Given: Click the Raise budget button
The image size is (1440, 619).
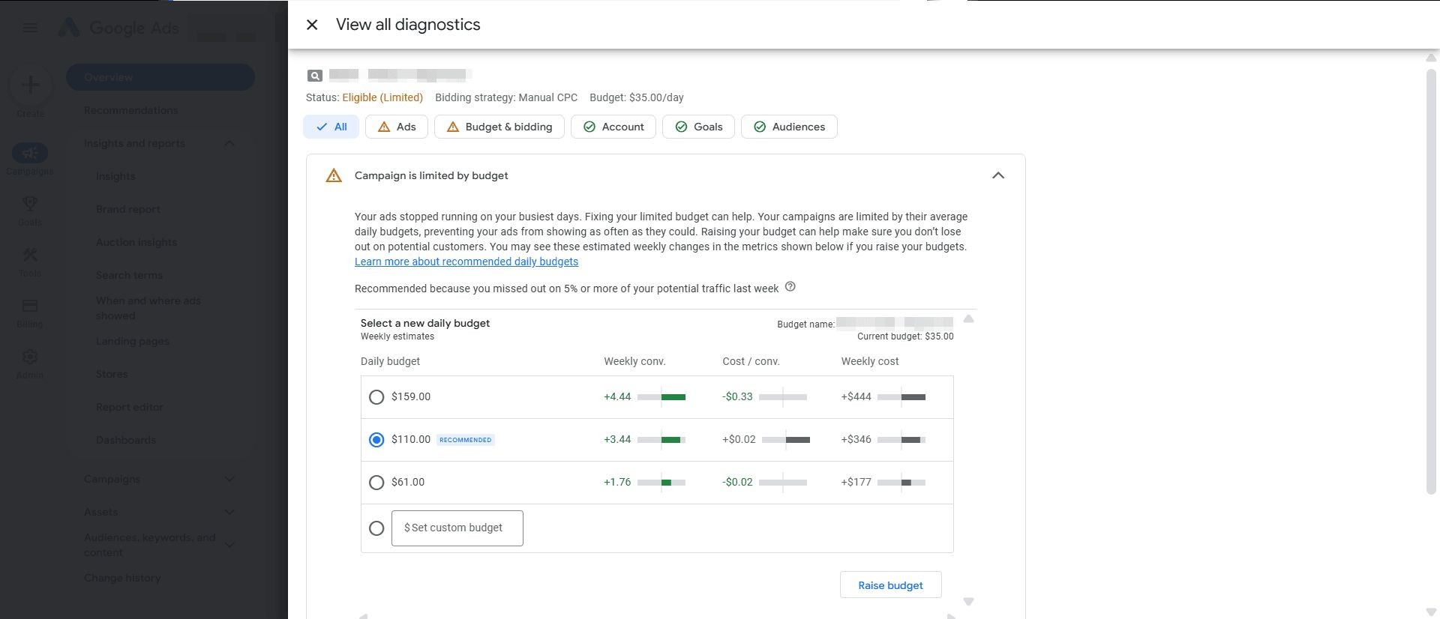Looking at the screenshot, I should [890, 585].
